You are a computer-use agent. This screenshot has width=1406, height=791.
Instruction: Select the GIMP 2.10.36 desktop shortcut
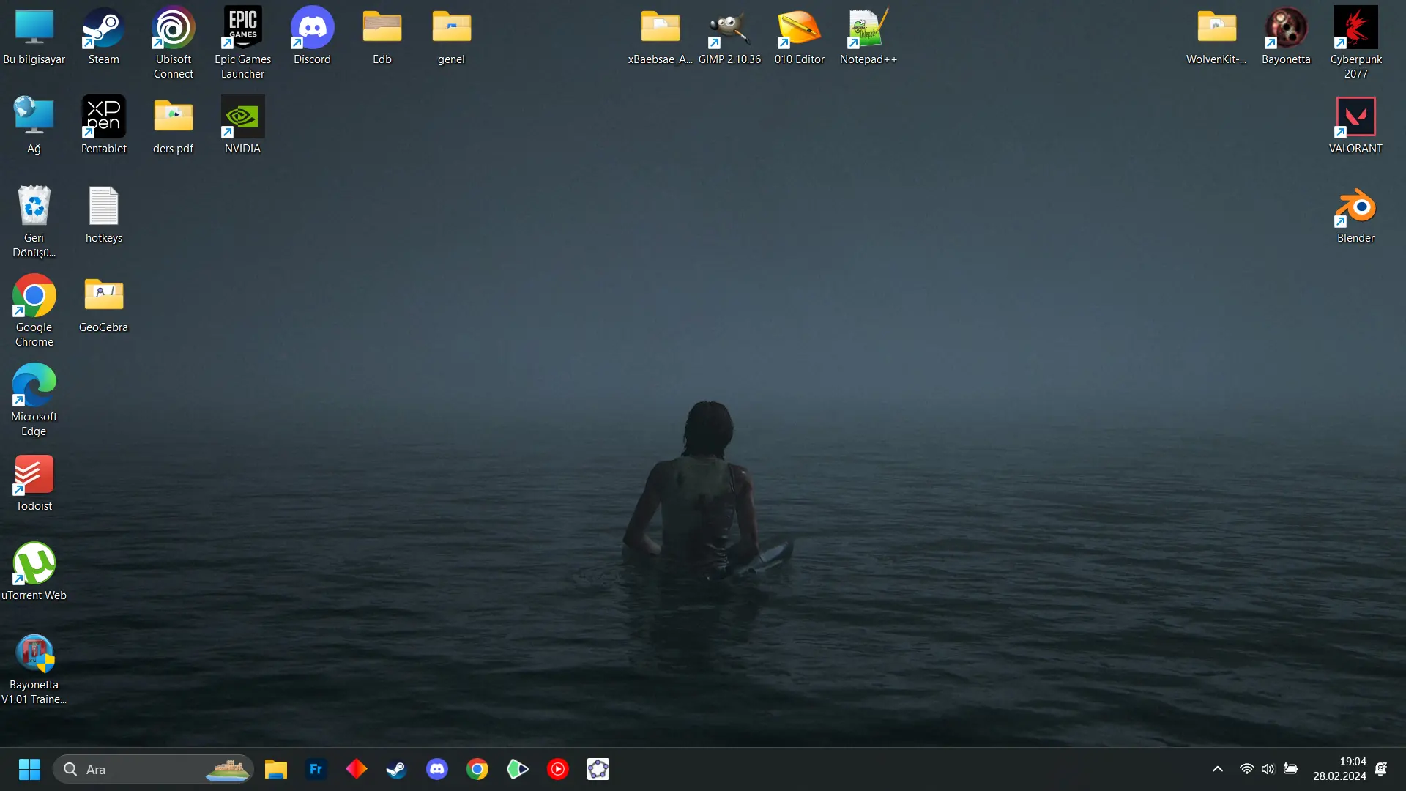[x=729, y=37]
